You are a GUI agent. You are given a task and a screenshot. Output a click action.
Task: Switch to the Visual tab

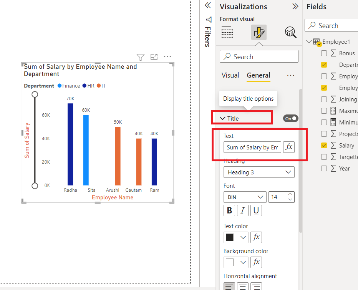tap(230, 75)
